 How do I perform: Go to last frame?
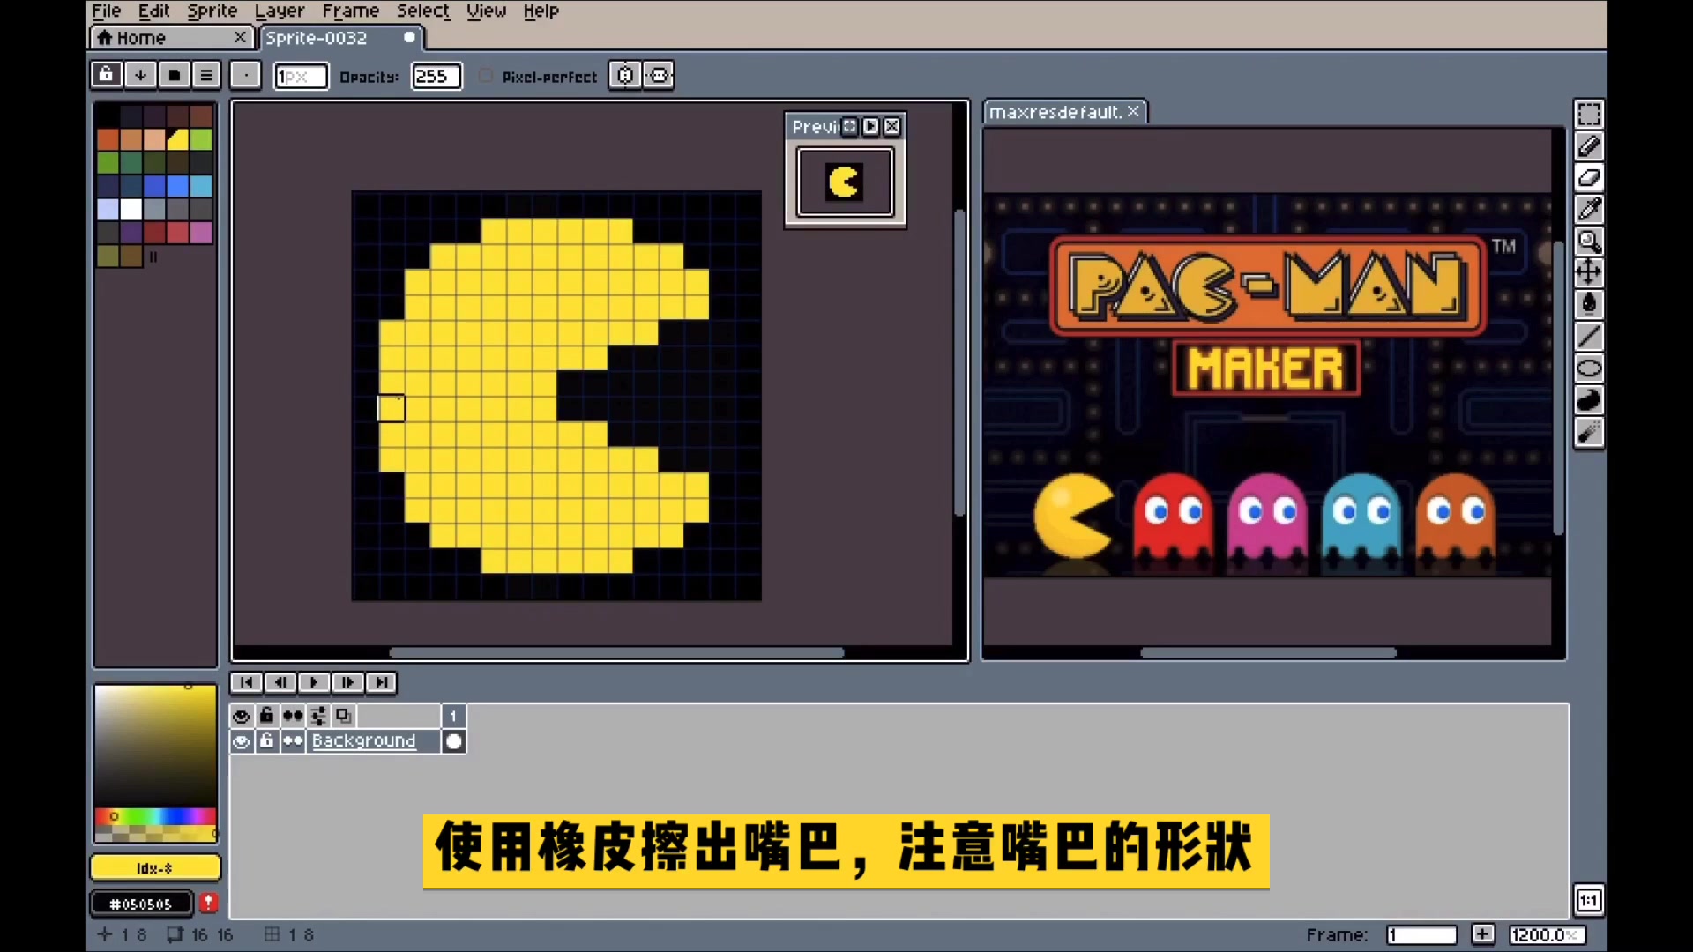pyautogui.click(x=381, y=682)
